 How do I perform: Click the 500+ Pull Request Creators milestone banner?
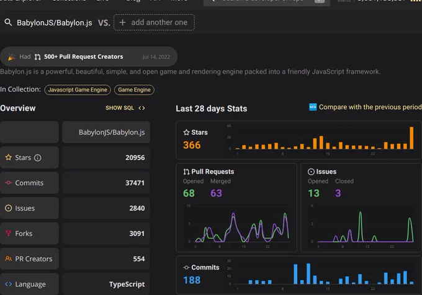[x=89, y=56]
